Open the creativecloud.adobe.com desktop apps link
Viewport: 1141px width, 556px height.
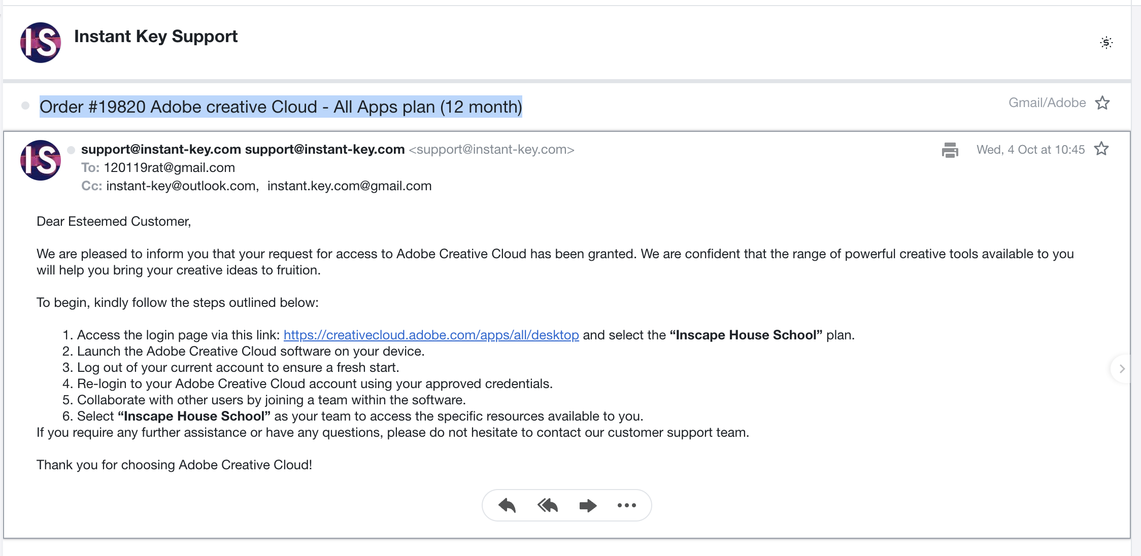tap(431, 335)
